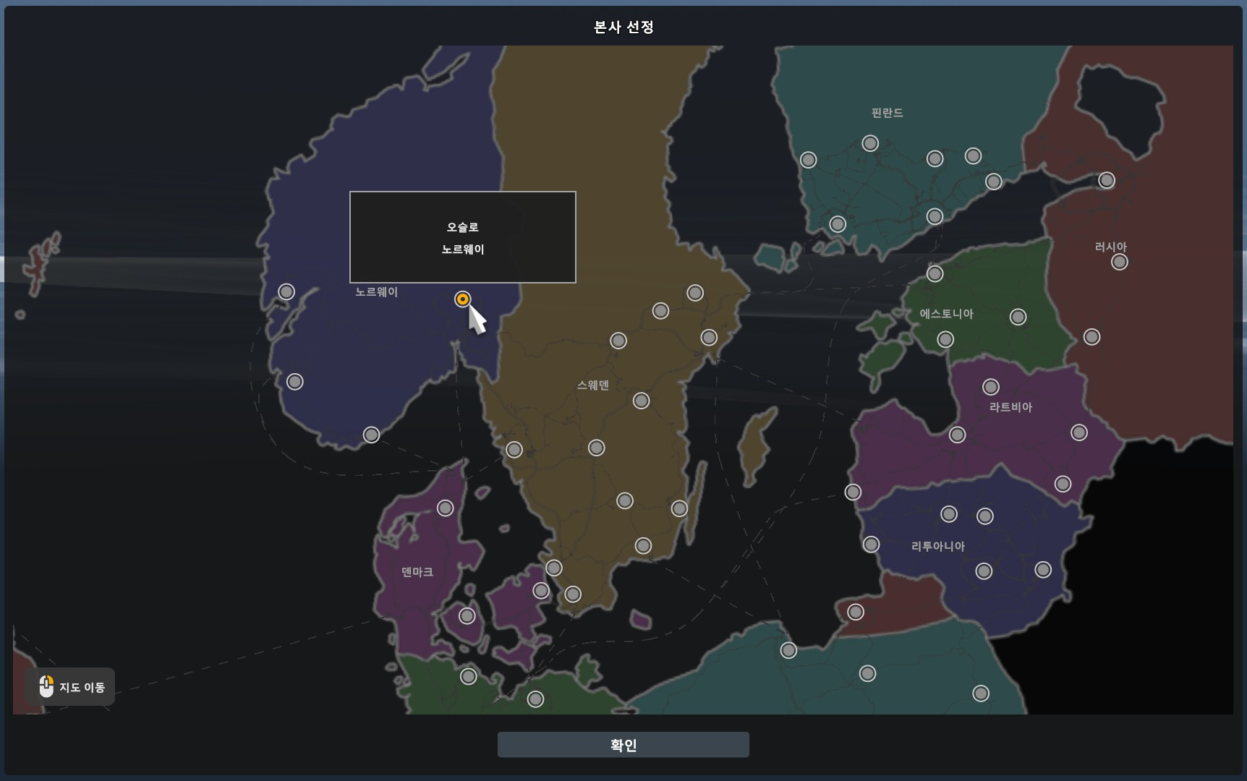The image size is (1247, 781).
Task: Select Norway's southernmost city marker
Action: click(371, 435)
